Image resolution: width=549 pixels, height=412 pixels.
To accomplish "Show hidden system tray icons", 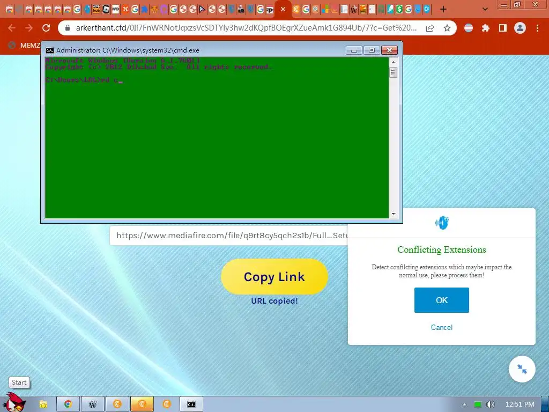I will point(464,404).
